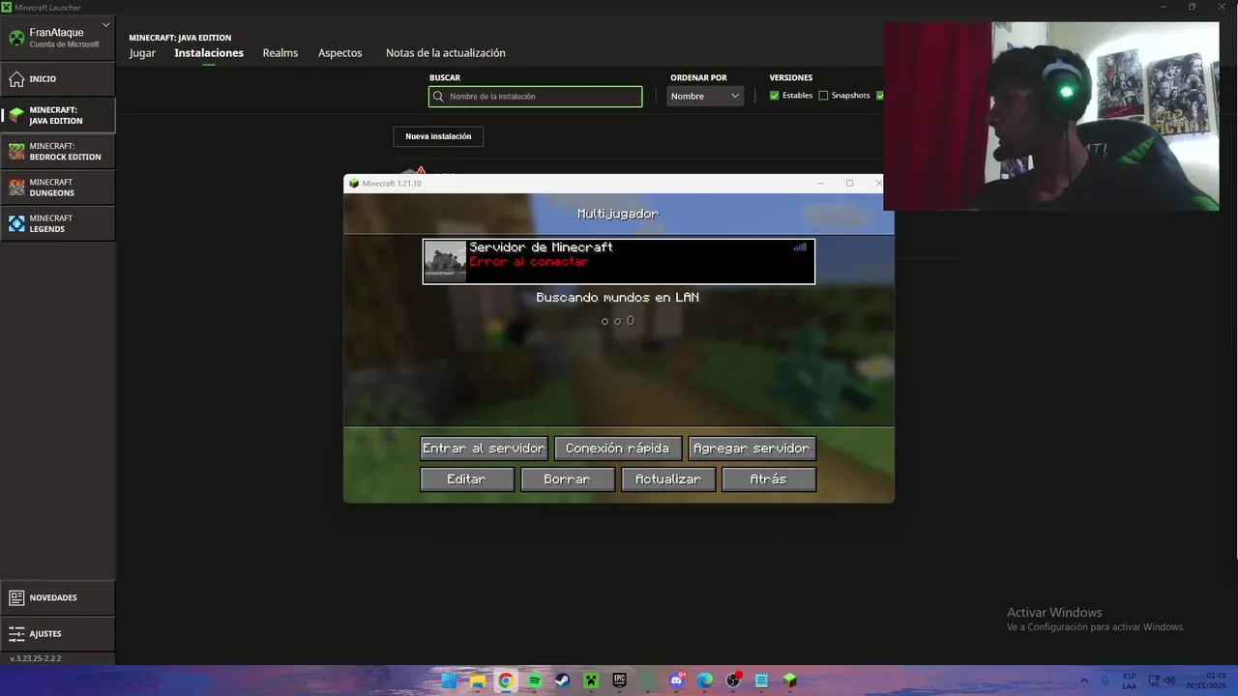Open OBS Studio from taskbar
The width and height of the screenshot is (1238, 696).
click(733, 681)
